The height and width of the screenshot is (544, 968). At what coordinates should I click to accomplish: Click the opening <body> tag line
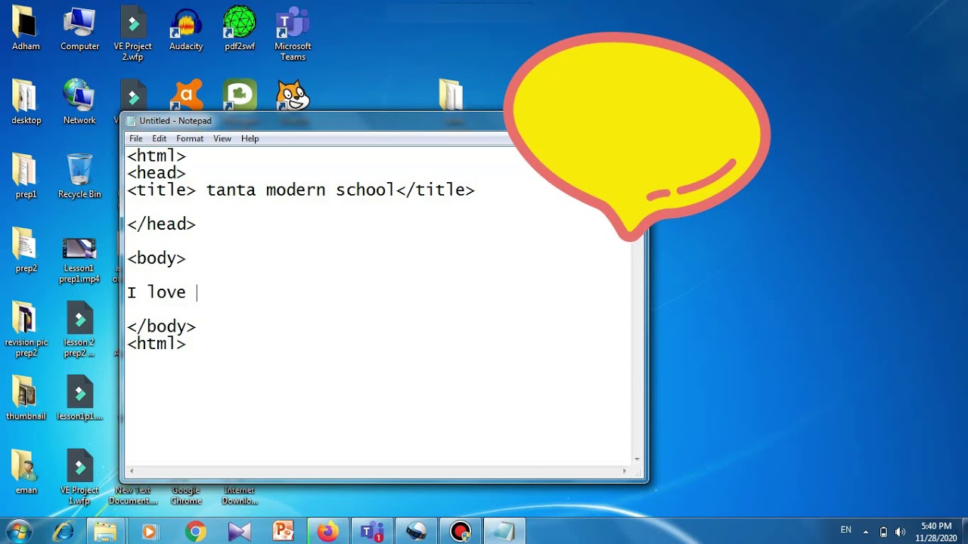[157, 258]
